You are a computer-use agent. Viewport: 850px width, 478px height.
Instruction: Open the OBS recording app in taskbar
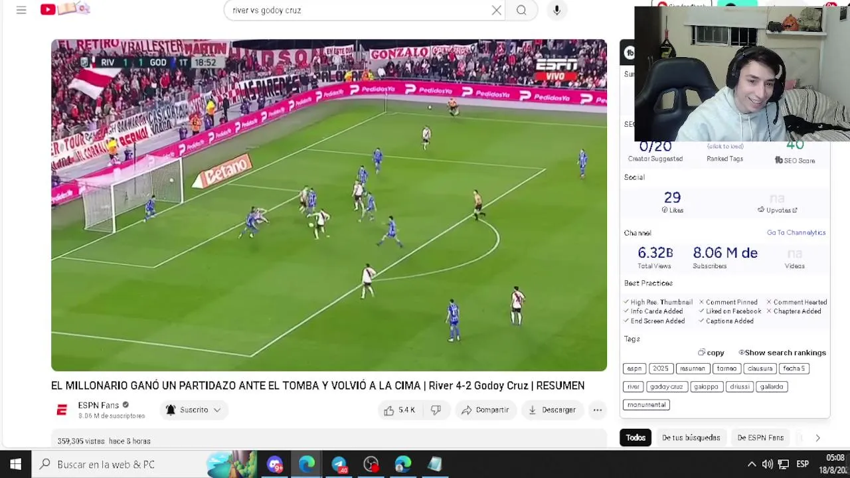(371, 464)
